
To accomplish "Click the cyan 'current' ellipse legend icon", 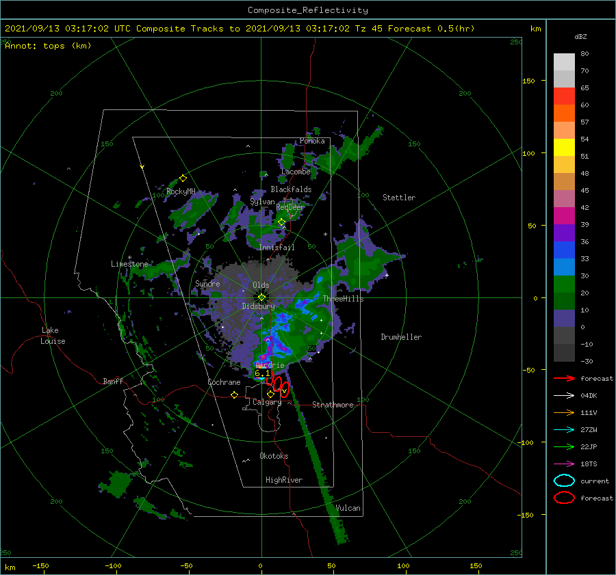I will click(564, 481).
